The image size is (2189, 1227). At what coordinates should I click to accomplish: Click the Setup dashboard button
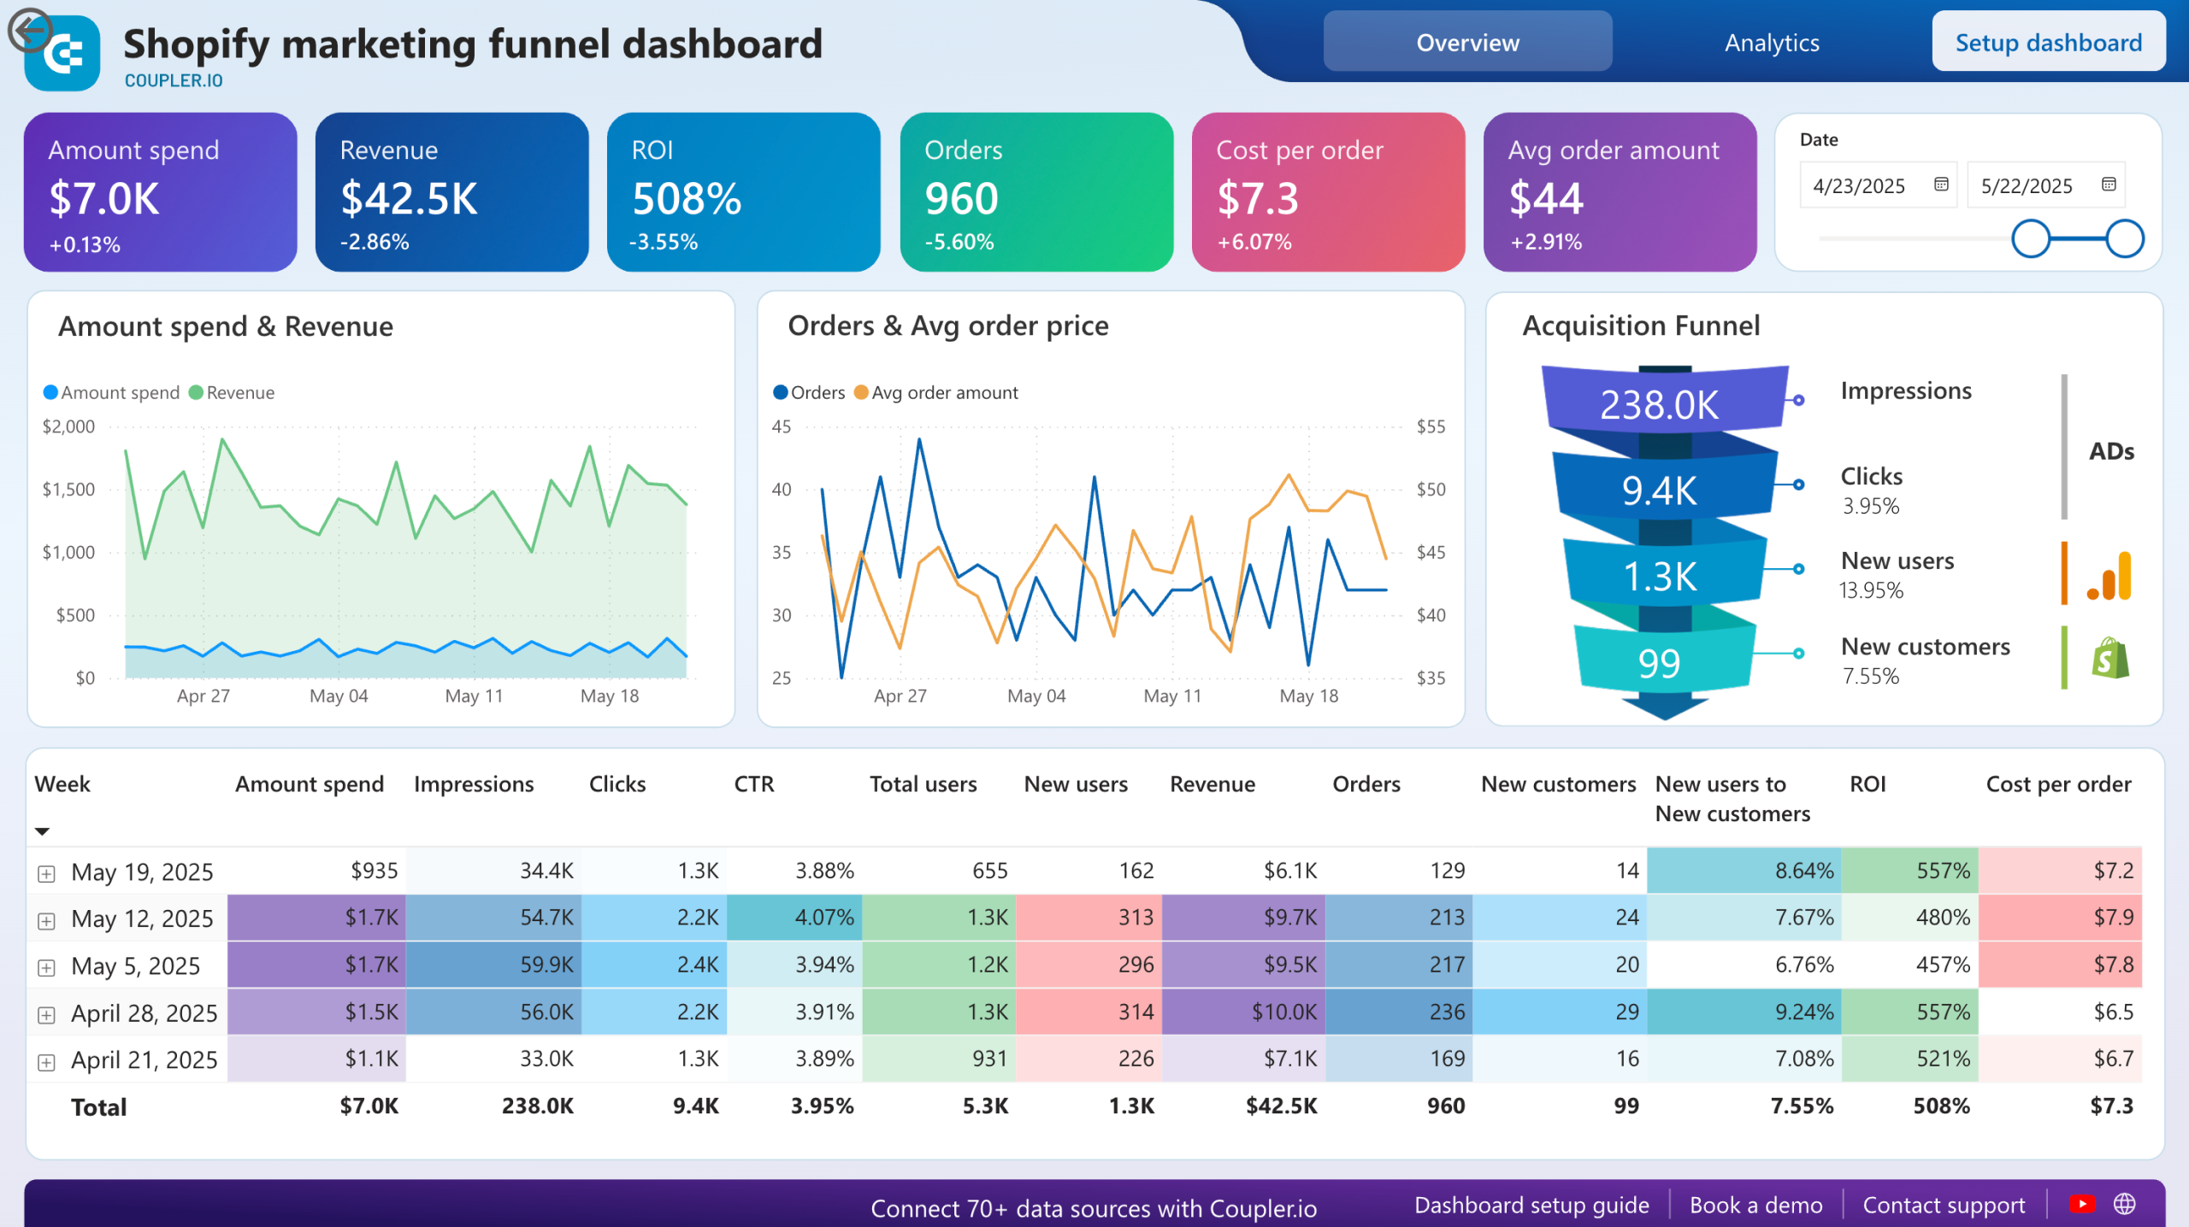pyautogui.click(x=2048, y=42)
